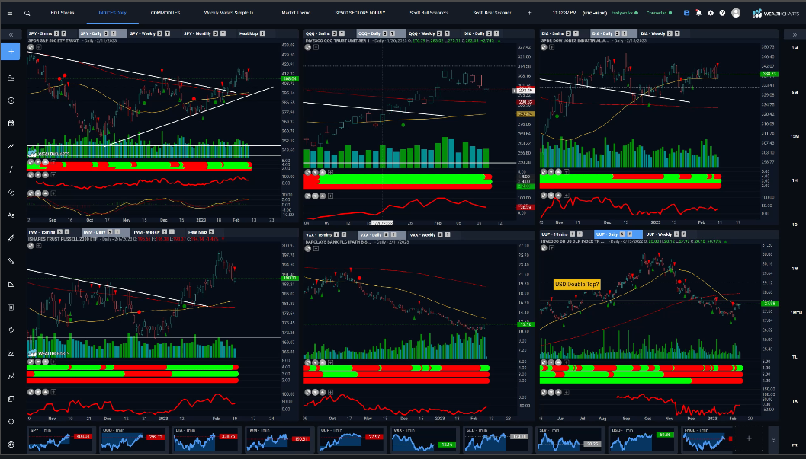This screenshot has height=459, width=806.
Task: Switch to the HOT Stocks workspace tab
Action: [63, 13]
